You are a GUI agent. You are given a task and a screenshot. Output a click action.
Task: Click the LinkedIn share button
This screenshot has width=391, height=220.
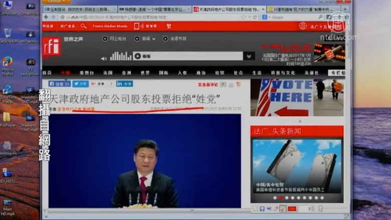[x=124, y=84]
